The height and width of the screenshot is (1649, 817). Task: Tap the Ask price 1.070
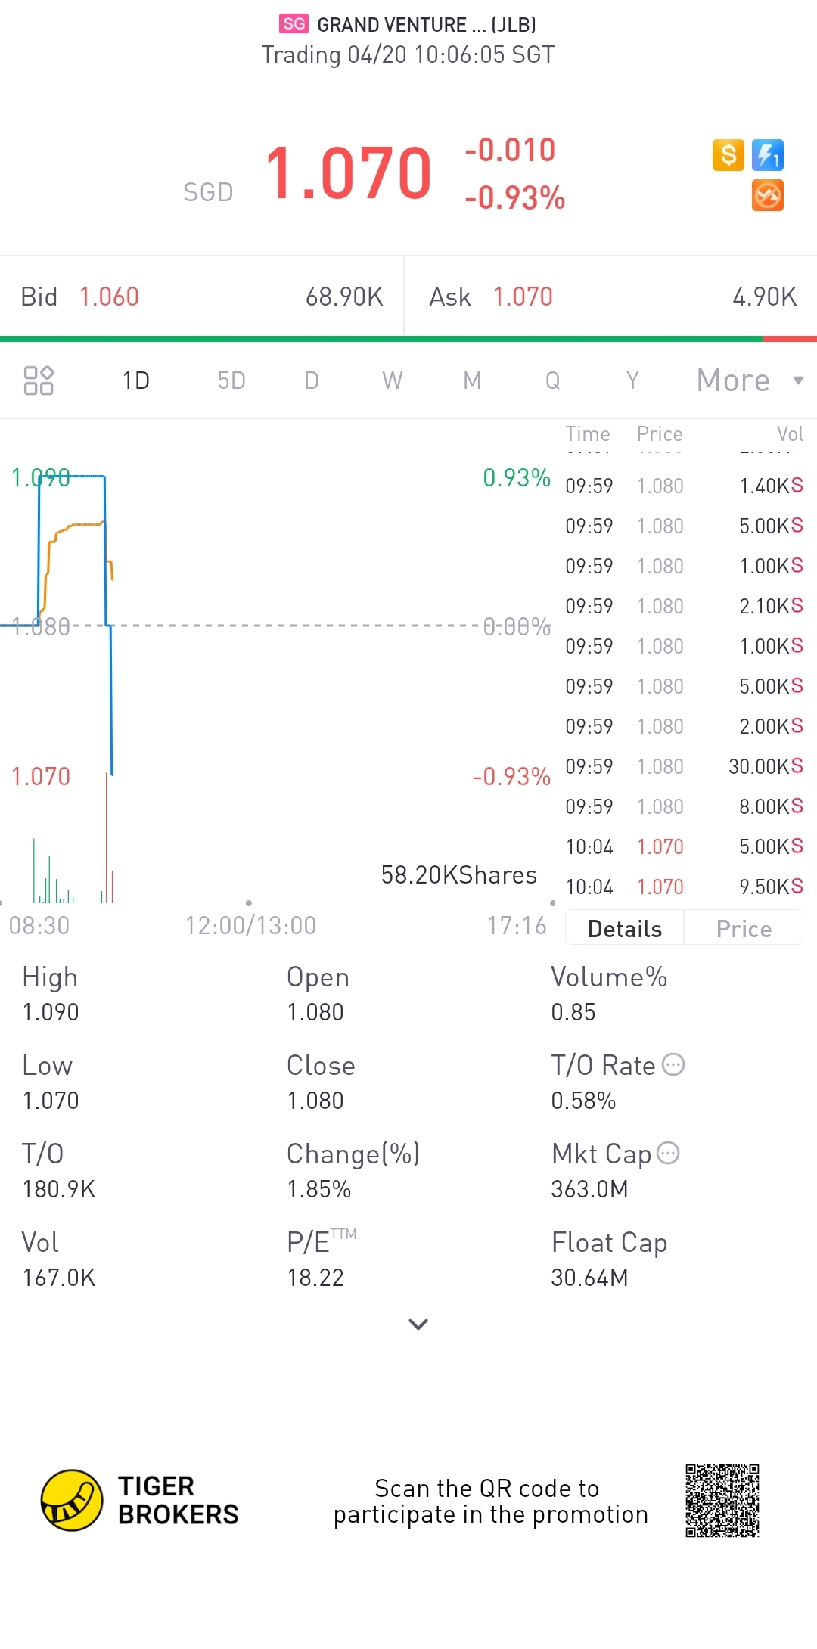[x=523, y=297]
